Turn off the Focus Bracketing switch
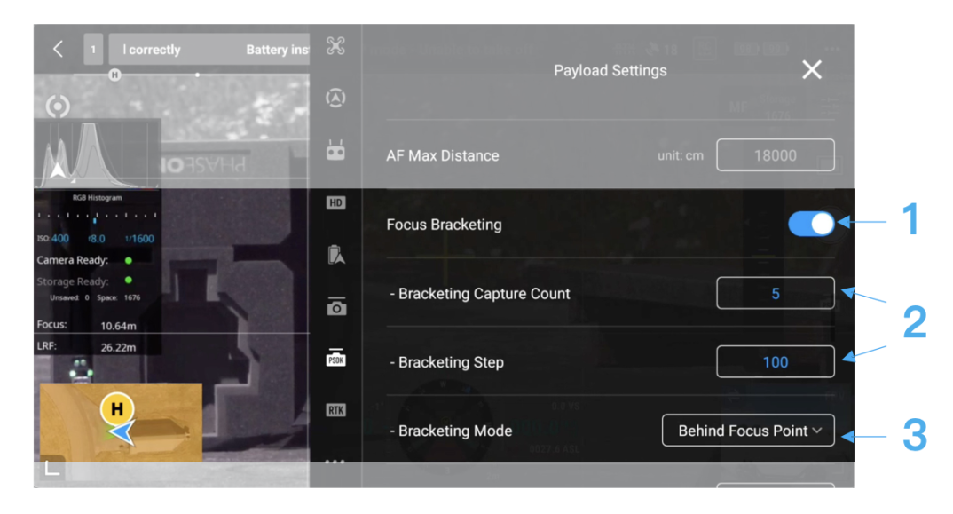 coord(811,225)
